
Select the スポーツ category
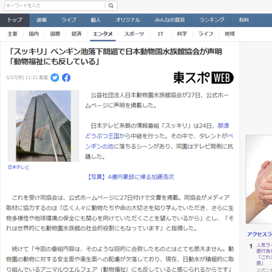(x=134, y=34)
